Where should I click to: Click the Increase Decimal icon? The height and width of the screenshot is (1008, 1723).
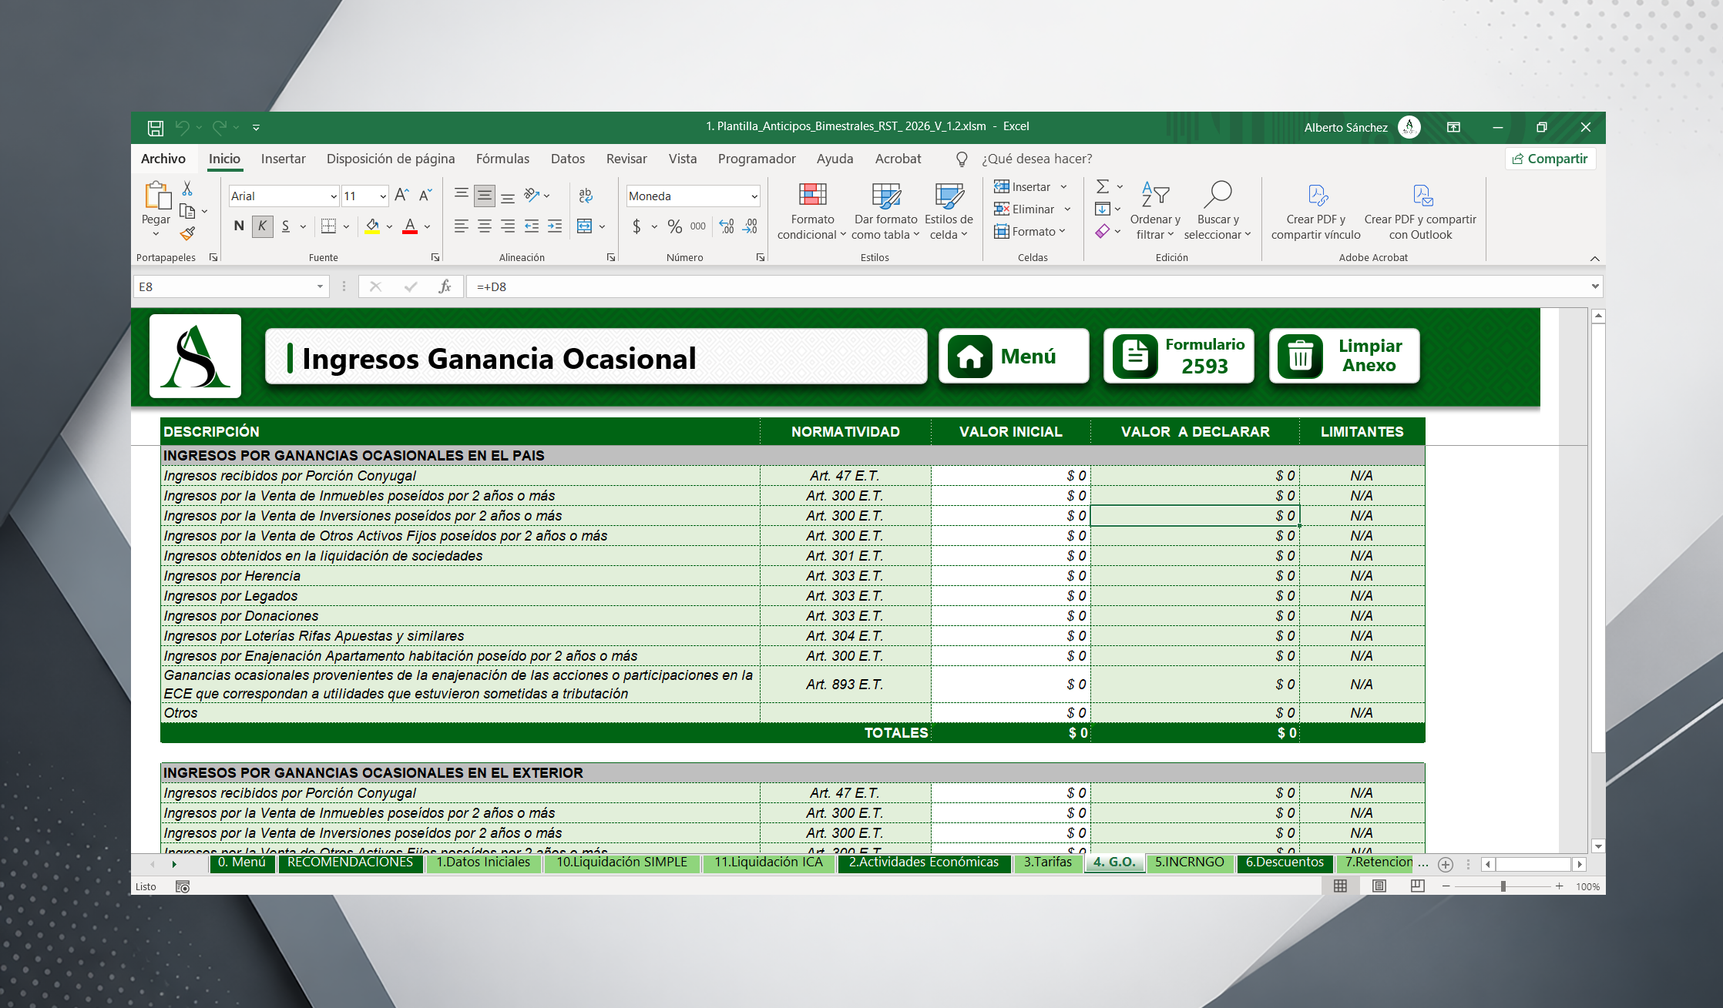(x=727, y=226)
